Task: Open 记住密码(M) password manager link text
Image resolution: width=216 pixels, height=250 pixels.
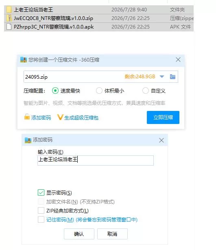Action: pos(92,219)
